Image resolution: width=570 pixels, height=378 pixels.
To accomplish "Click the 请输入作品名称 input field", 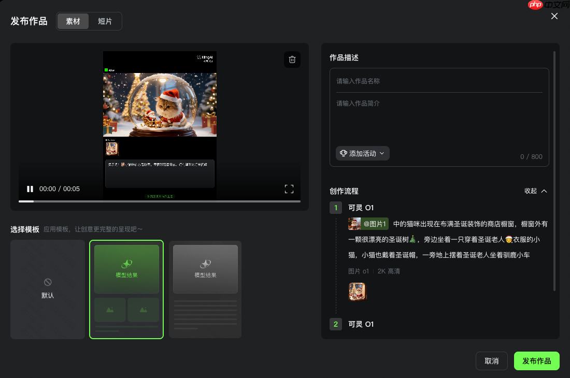I will [439, 81].
